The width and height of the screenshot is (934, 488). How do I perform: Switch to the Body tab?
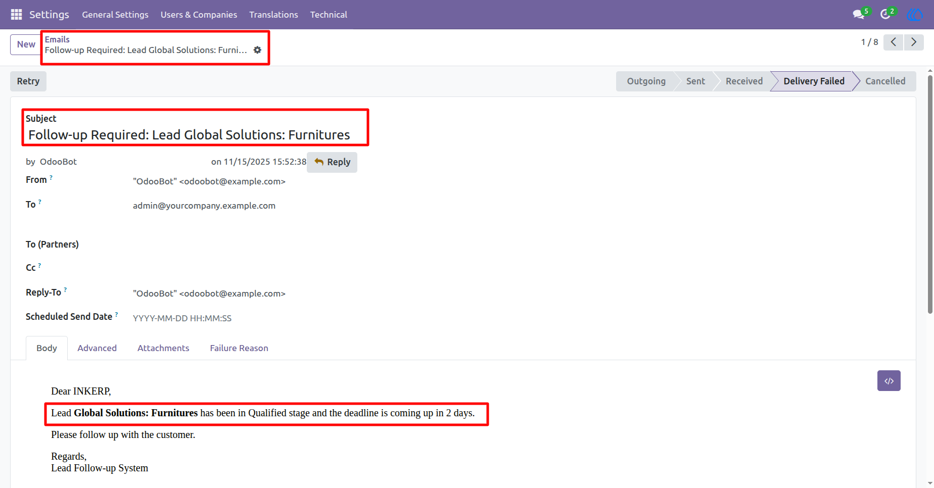click(x=46, y=348)
